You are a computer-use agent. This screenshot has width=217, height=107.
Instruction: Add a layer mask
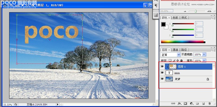point(186,103)
